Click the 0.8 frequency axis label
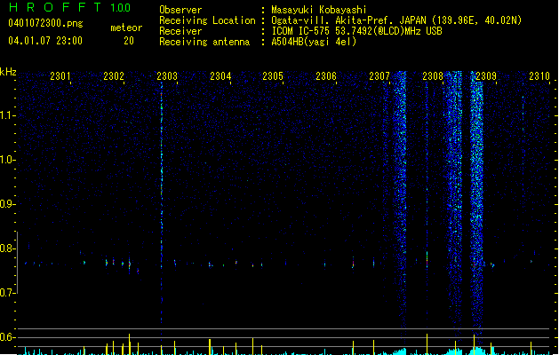Viewport: 559px width, 355px height. coord(7,248)
